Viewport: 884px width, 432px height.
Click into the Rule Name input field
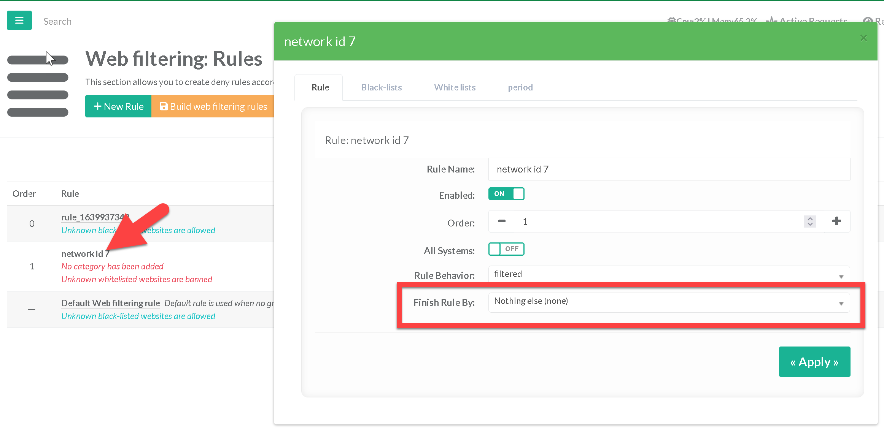click(669, 169)
